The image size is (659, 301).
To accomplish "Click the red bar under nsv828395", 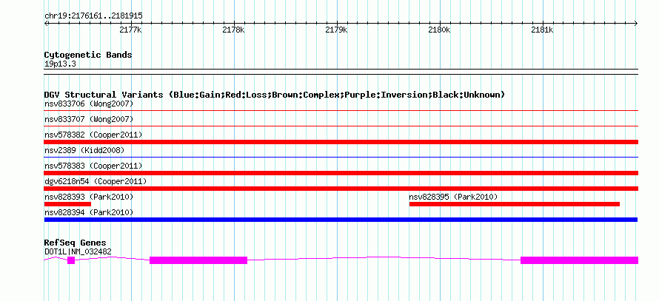I will pyautogui.click(x=515, y=204).
